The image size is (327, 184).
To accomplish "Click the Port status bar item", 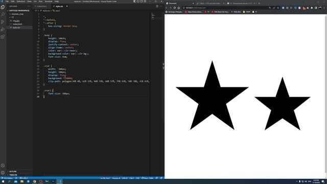I will pyautogui.click(x=148, y=178).
